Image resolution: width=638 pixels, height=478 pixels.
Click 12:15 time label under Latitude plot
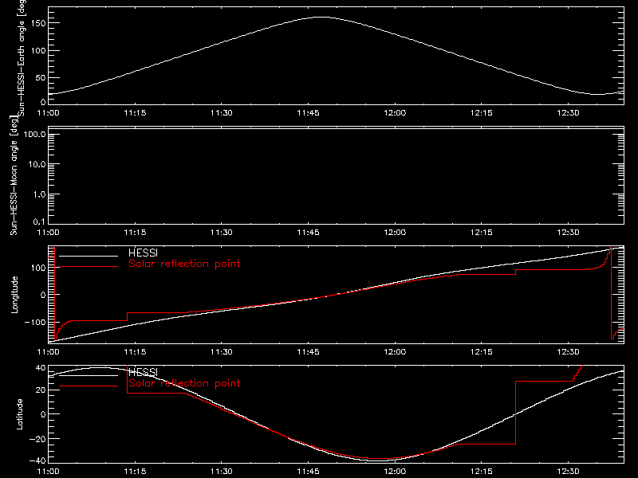click(x=482, y=472)
